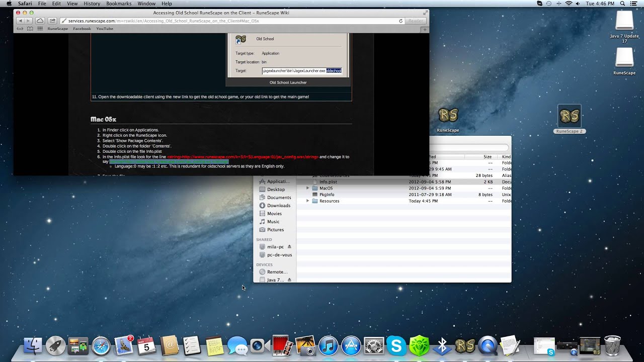Open RuneScape app in the Dock
The width and height of the screenshot is (644, 362).
(x=465, y=346)
